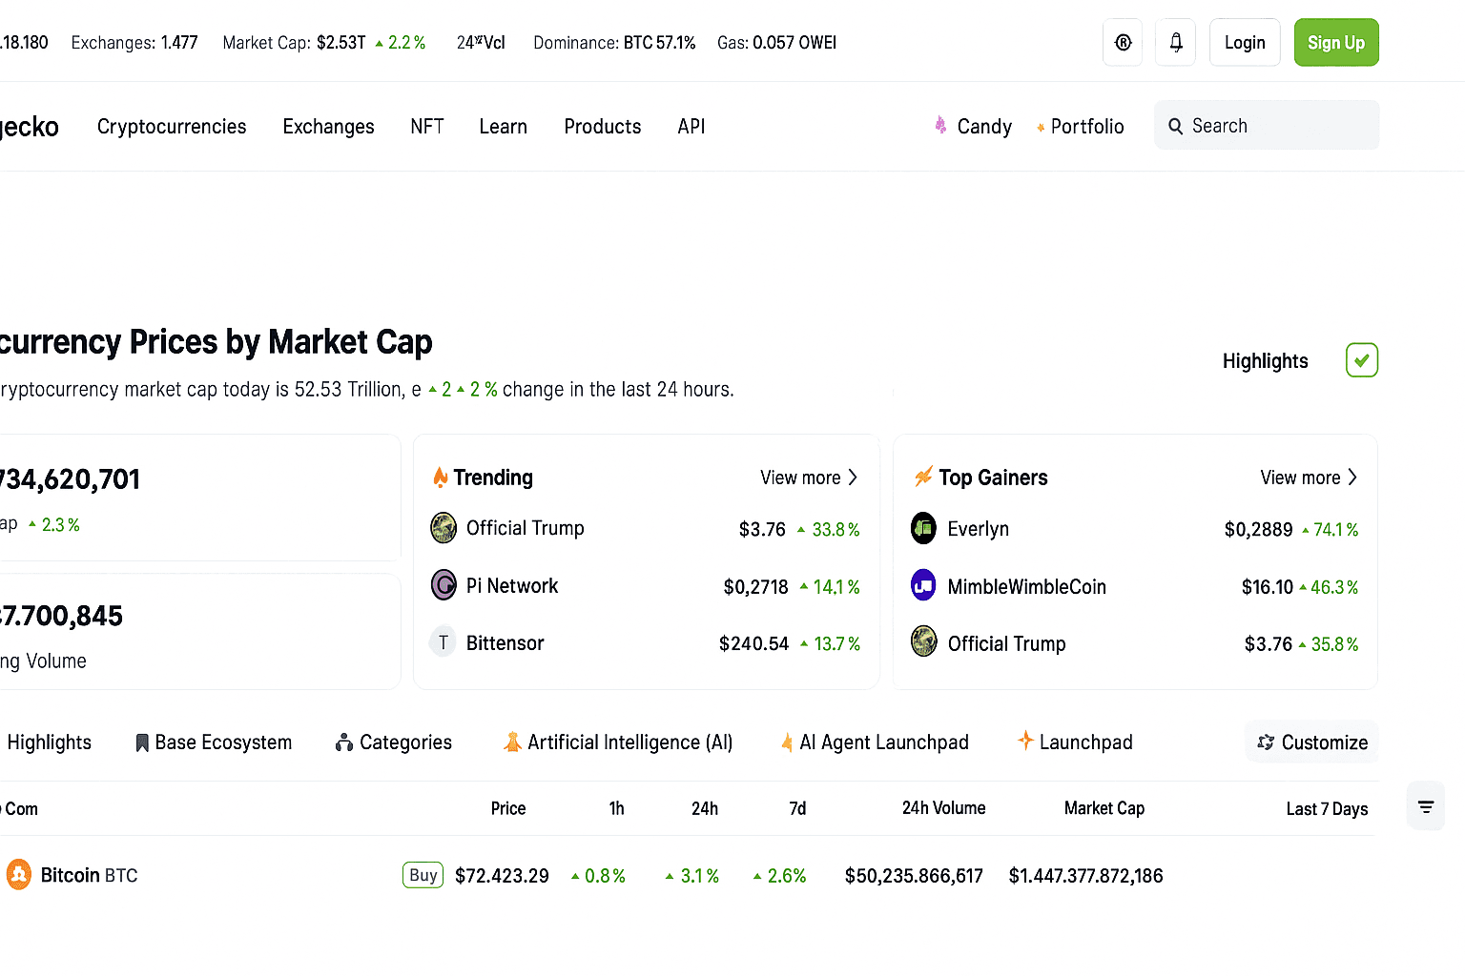Click the Dominance: BTC 57.1% stat

click(x=614, y=43)
